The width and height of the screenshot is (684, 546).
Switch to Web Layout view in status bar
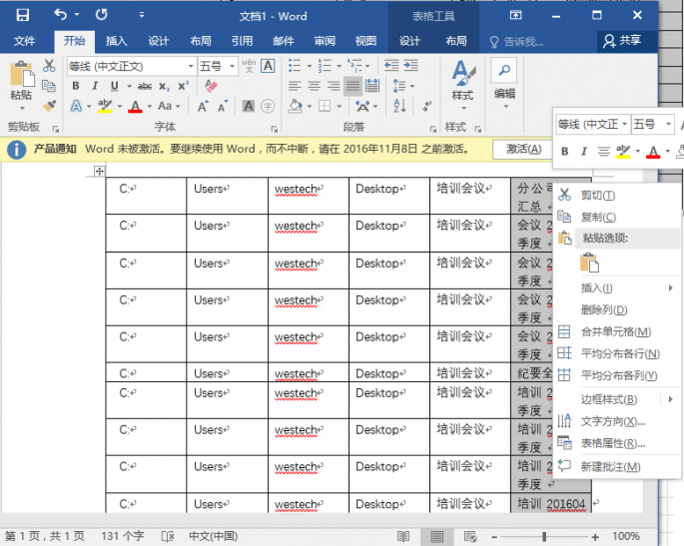click(x=470, y=536)
